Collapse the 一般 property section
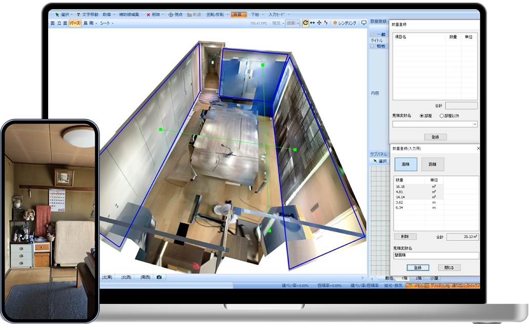 point(372,34)
